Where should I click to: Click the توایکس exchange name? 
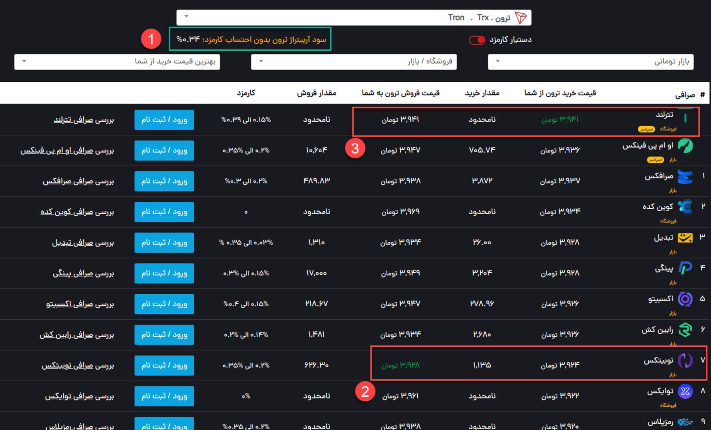click(x=660, y=391)
